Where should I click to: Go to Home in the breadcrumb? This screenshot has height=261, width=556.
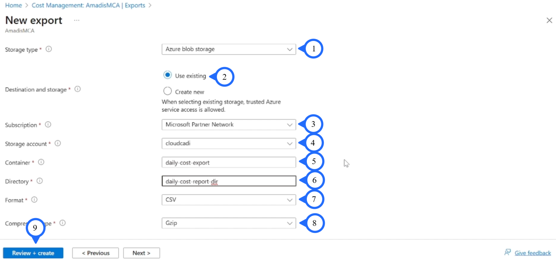pos(13,5)
